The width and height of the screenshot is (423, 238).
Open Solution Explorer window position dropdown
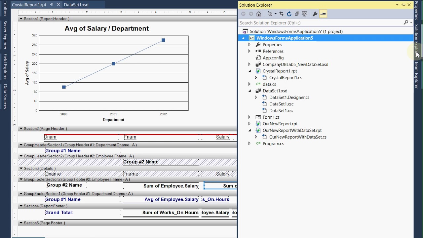[x=397, y=5]
